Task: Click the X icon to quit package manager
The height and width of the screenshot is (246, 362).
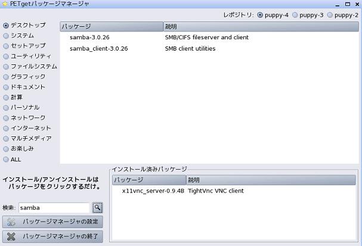Action: point(11,236)
